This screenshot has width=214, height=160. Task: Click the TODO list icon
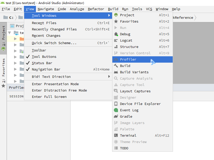(x=116, y=148)
